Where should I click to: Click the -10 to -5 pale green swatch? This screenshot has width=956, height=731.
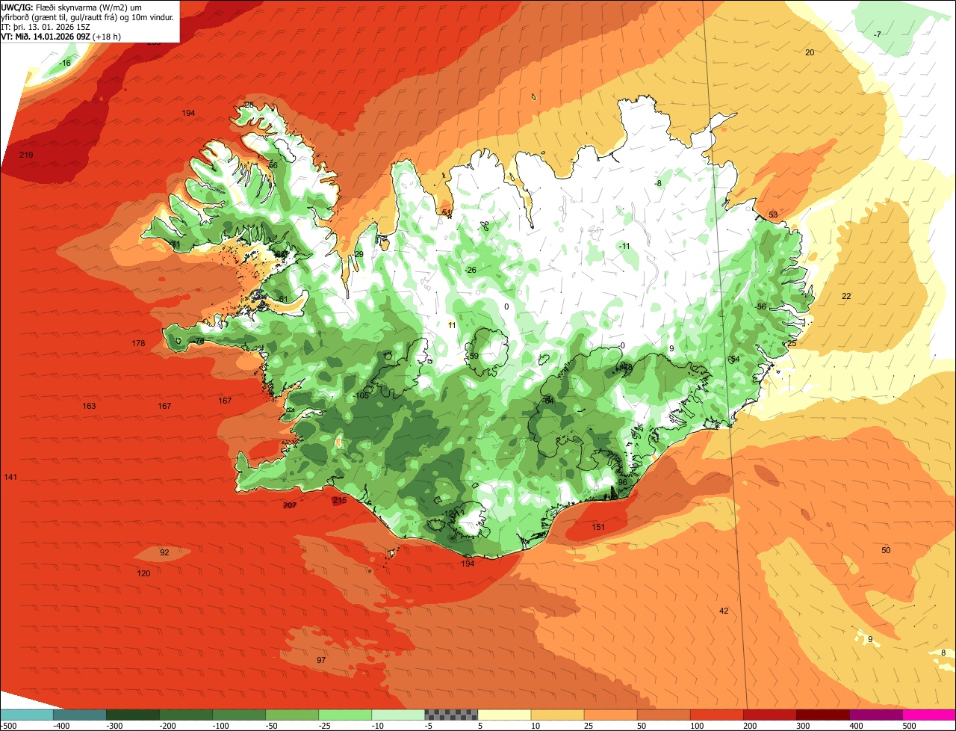(397, 715)
